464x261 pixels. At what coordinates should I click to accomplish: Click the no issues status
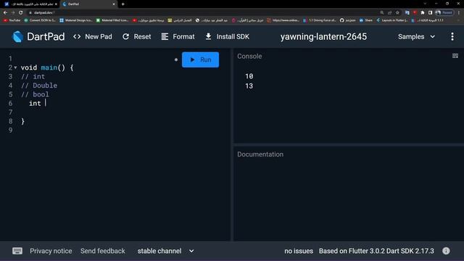299,251
